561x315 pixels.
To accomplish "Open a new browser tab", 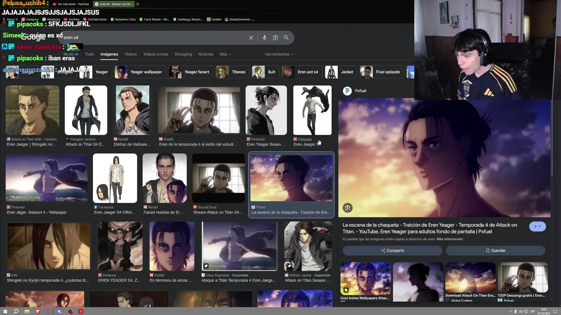I will click(137, 4).
